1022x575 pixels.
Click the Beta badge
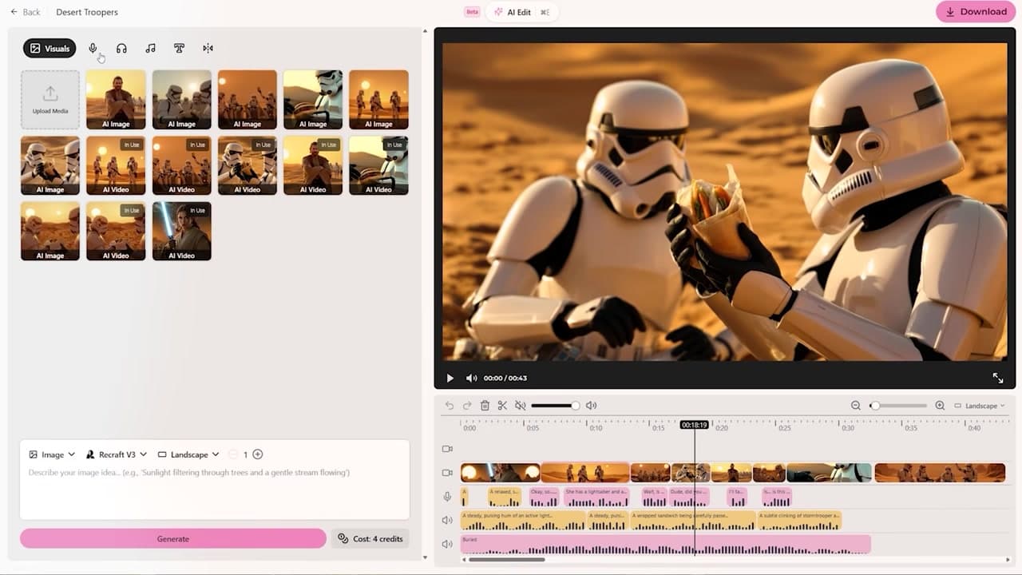click(x=473, y=12)
